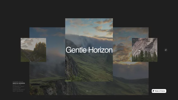178x100 pixels.
Task: Jump to the Quiet Flow slide
Action: click(17, 85)
